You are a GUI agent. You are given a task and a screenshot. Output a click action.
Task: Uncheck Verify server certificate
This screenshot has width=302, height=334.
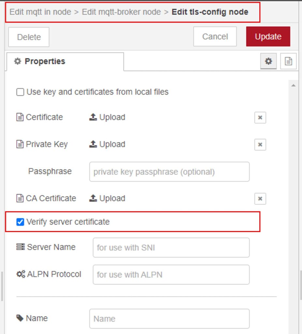pyautogui.click(x=20, y=222)
